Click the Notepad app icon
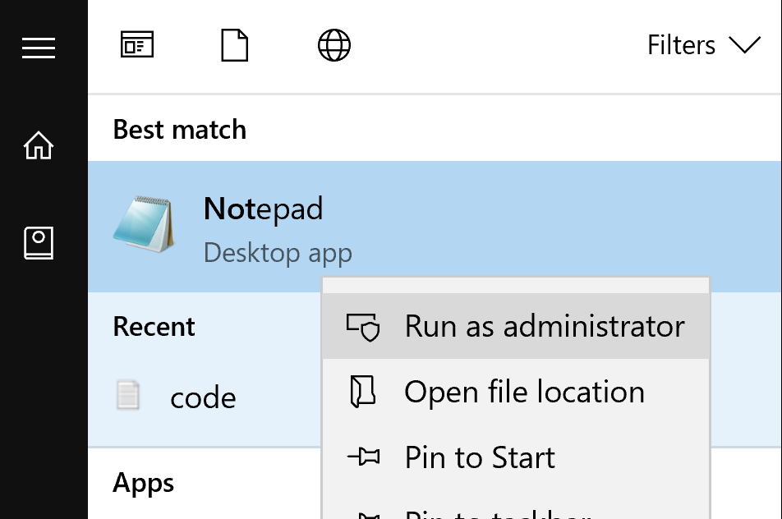Image resolution: width=782 pixels, height=519 pixels. point(144,224)
